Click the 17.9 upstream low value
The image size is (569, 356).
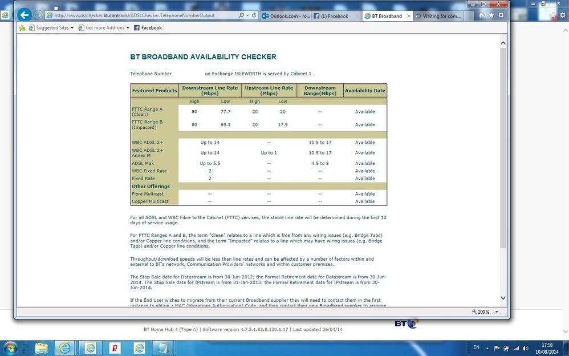tap(283, 124)
